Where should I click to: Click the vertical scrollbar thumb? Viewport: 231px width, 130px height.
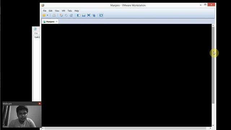tap(213, 65)
